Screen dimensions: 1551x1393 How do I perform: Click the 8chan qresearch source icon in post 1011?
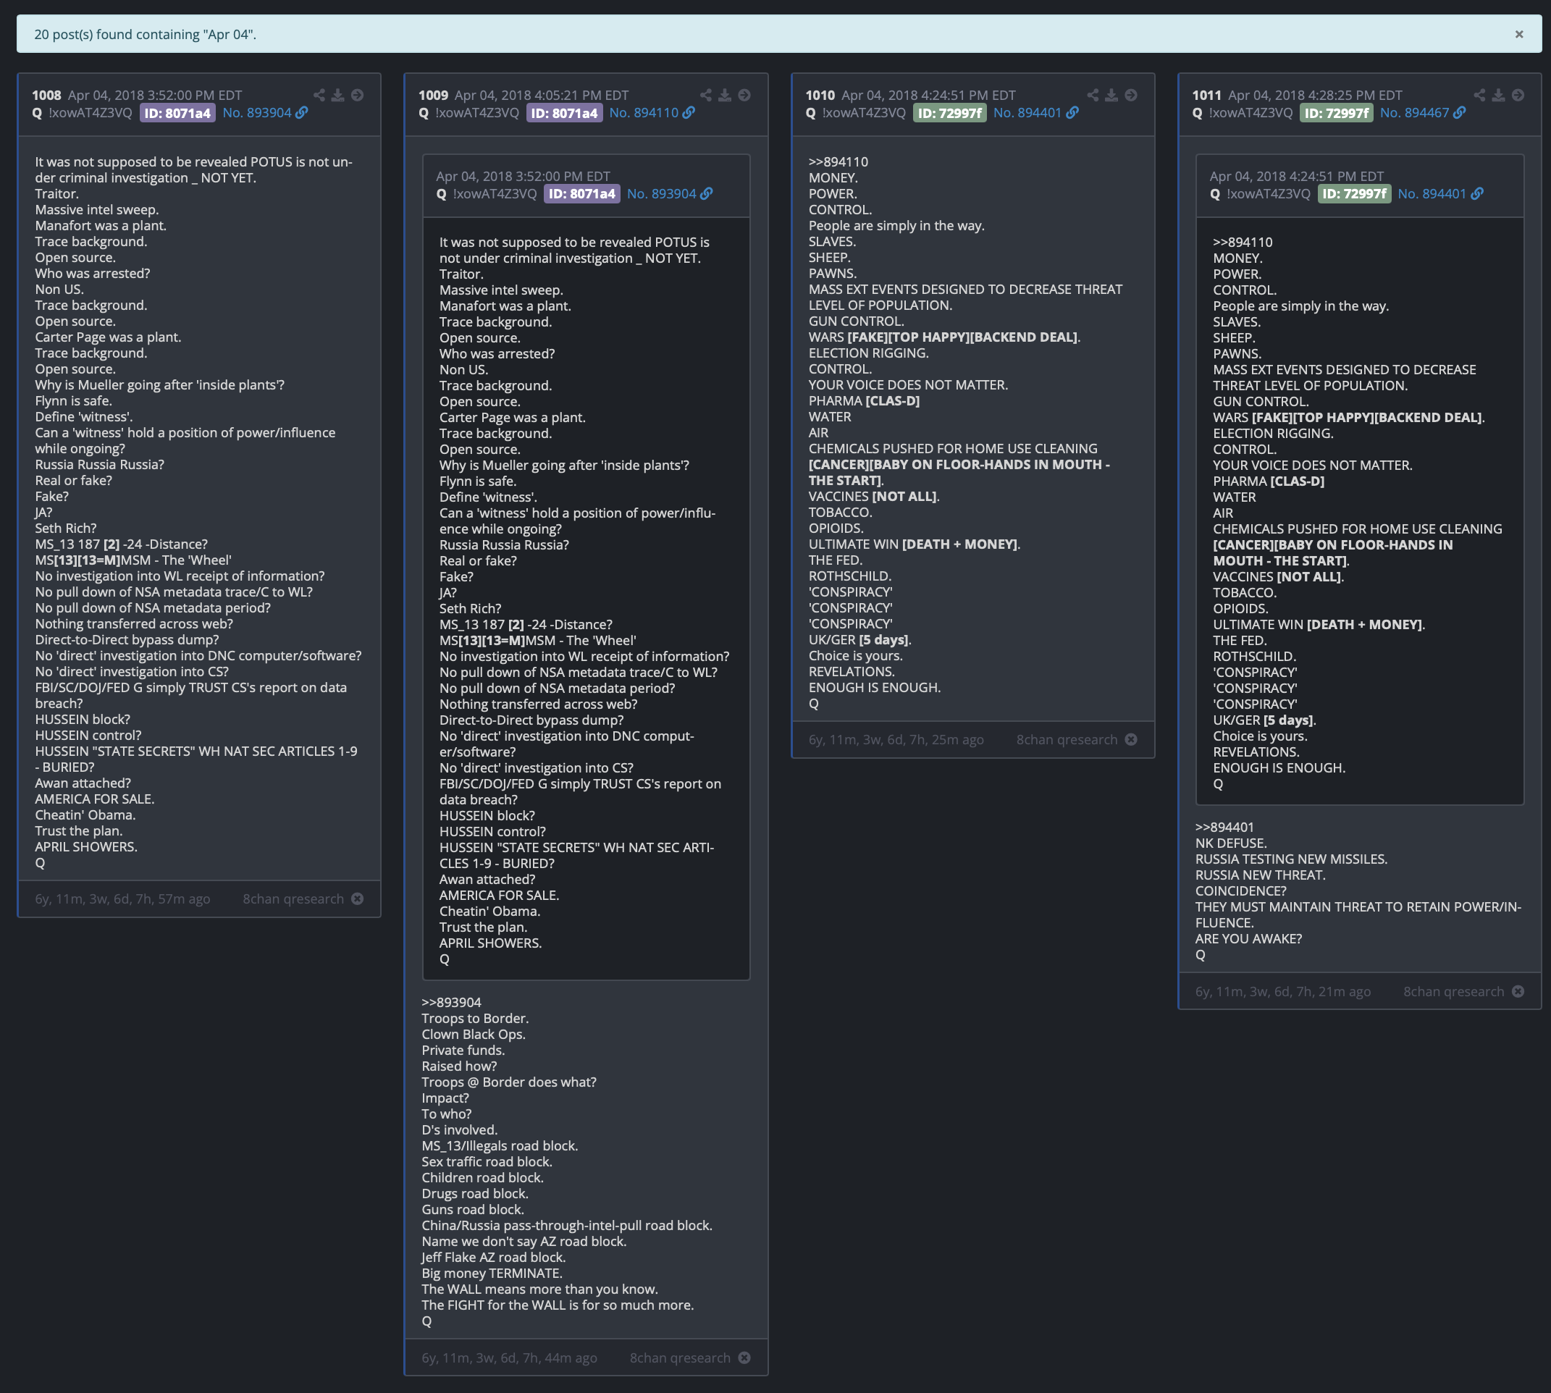tap(1518, 991)
